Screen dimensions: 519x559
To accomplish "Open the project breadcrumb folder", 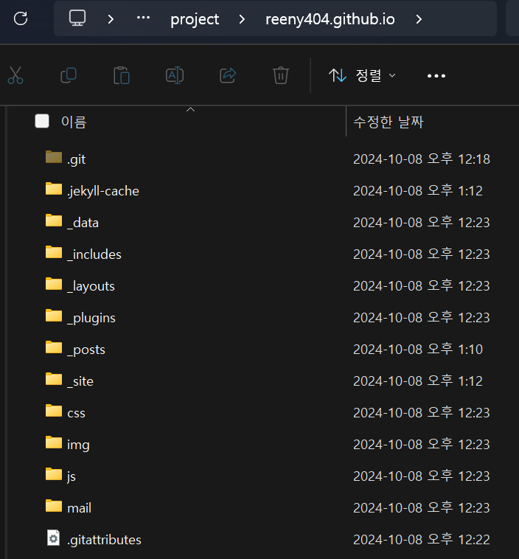I will coord(195,19).
